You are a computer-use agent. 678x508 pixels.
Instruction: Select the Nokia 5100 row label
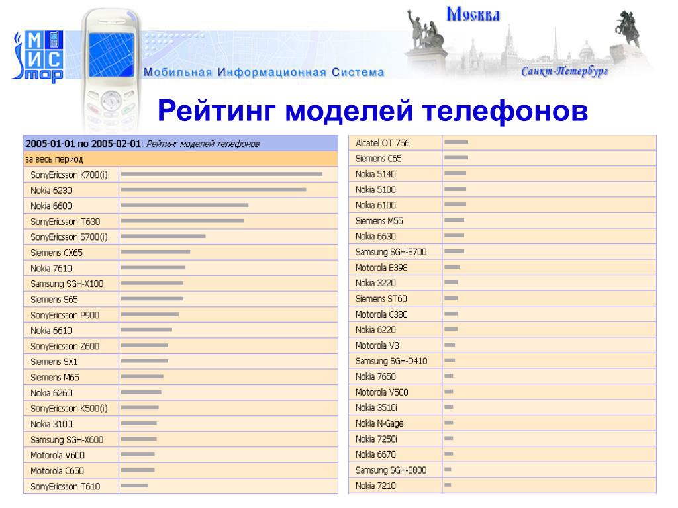coord(375,190)
